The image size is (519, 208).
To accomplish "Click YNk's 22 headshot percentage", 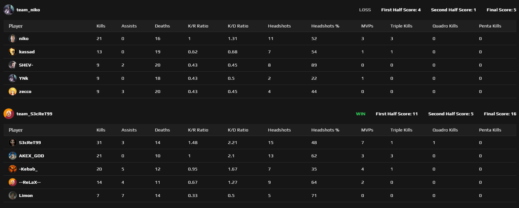I will (314, 78).
